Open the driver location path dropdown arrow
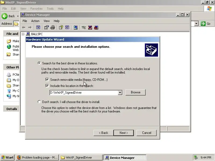Screen dimensions: 215x161 (x=120, y=93)
